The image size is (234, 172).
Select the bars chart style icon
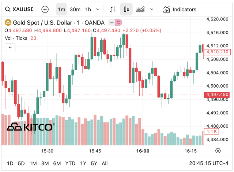[113, 9]
